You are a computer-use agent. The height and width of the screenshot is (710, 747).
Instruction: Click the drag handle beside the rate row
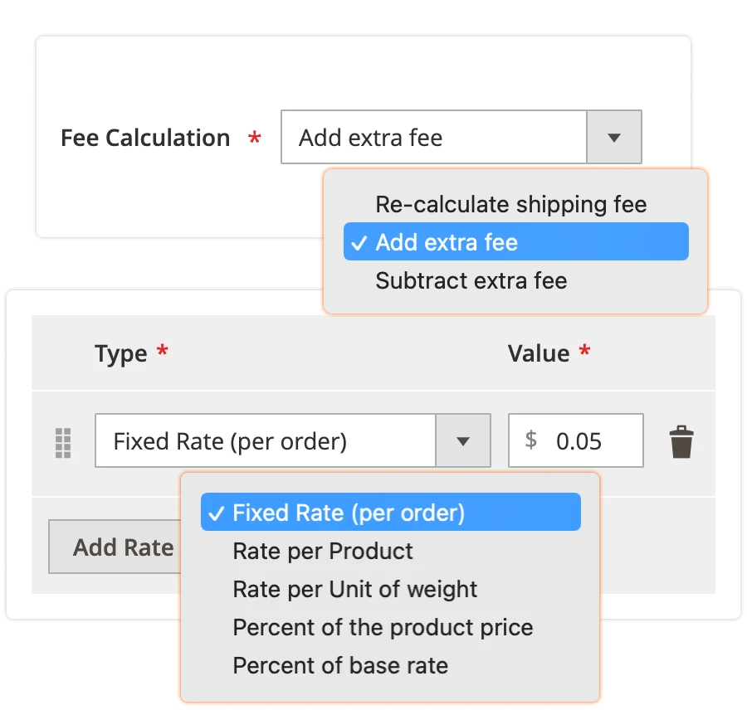click(63, 440)
